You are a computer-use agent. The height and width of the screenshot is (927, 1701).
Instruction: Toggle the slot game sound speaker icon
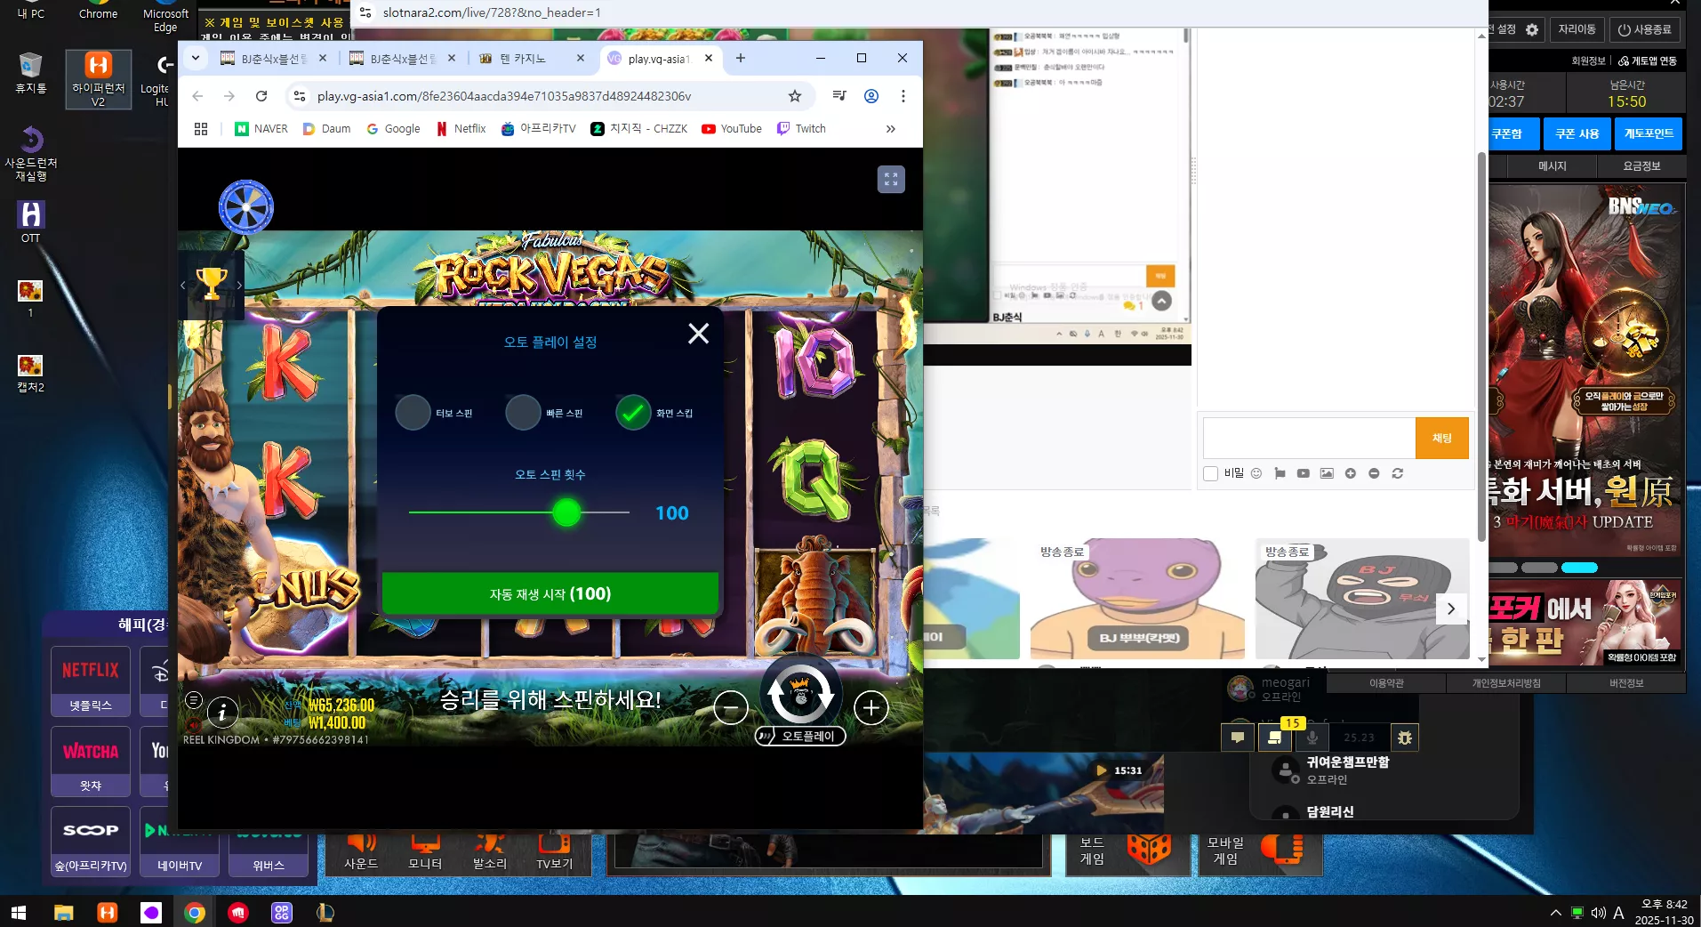click(x=194, y=724)
